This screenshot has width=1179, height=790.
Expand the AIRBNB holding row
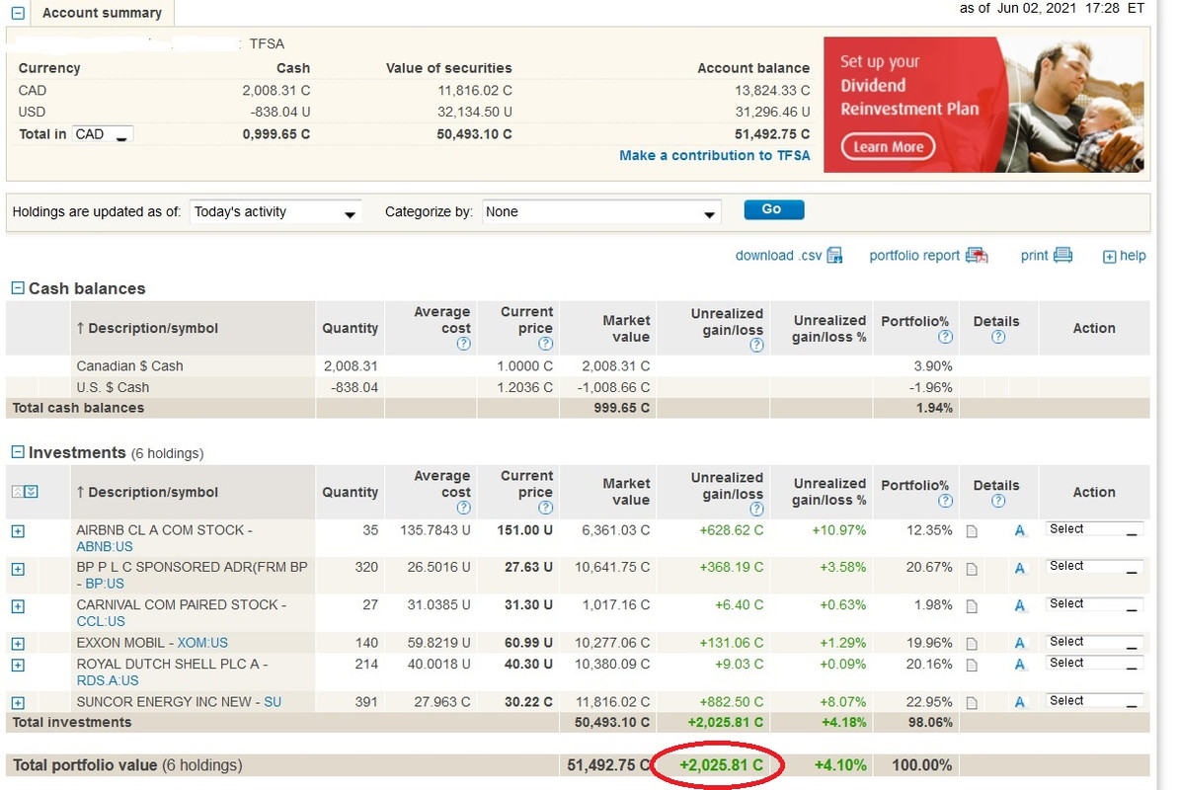pos(18,531)
